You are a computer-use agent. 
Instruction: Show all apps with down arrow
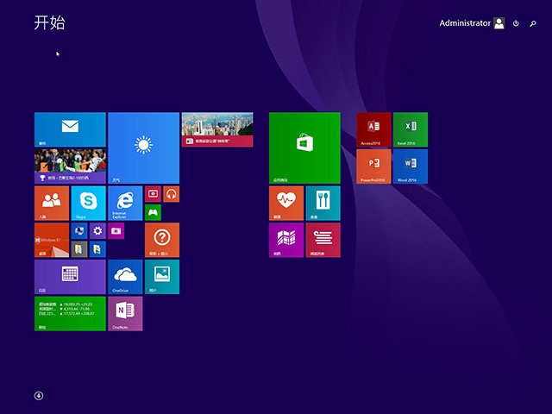39,396
